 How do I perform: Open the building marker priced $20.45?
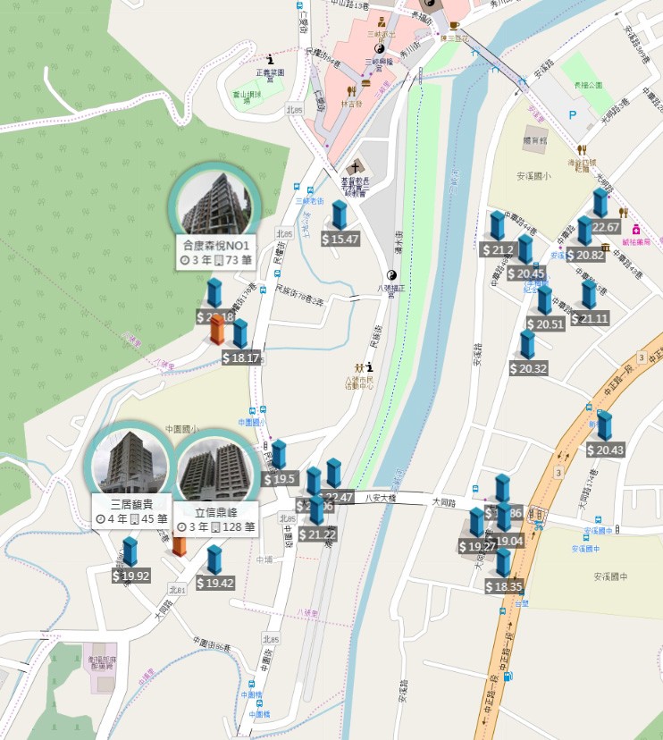[525, 249]
